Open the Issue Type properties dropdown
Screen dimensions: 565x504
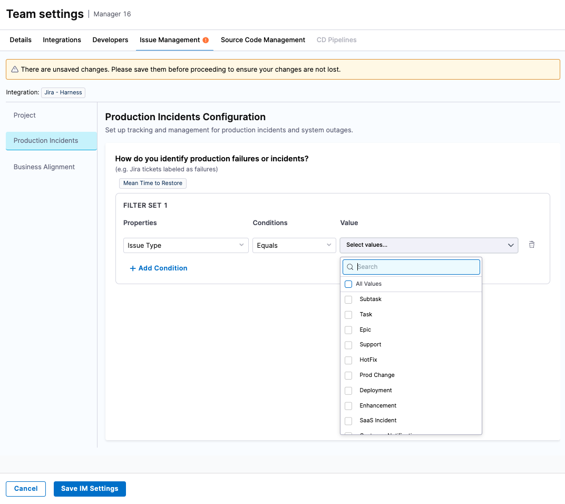point(186,245)
